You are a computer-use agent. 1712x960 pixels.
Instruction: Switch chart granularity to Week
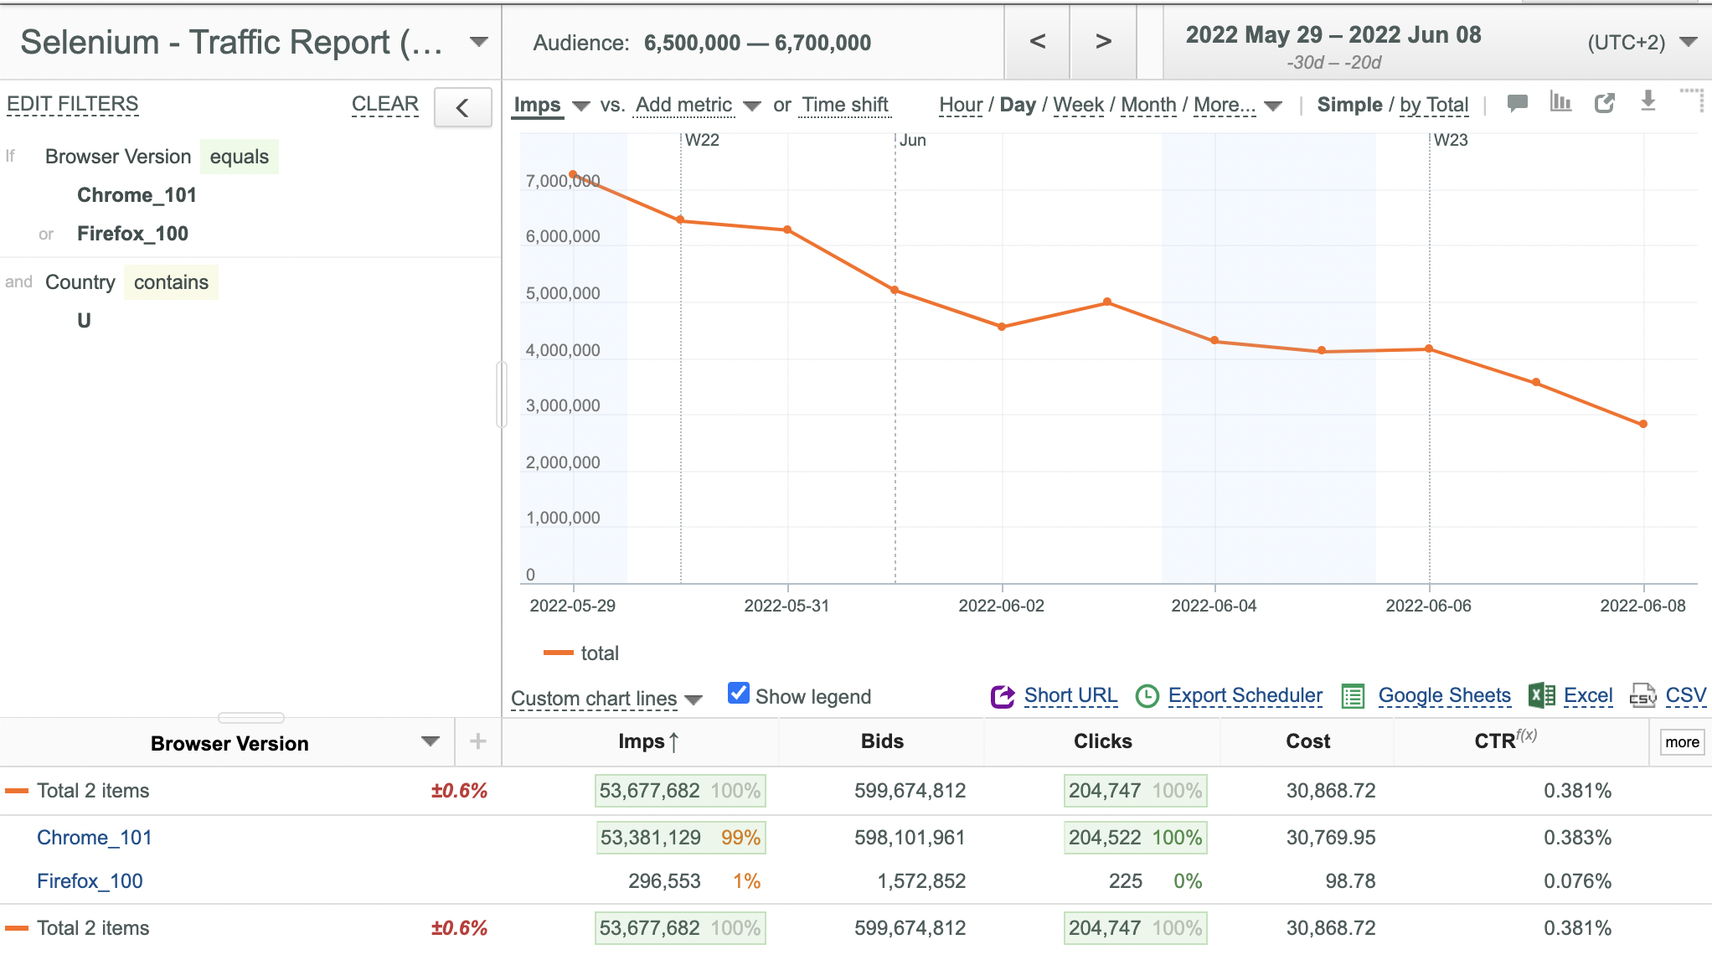[1078, 105]
